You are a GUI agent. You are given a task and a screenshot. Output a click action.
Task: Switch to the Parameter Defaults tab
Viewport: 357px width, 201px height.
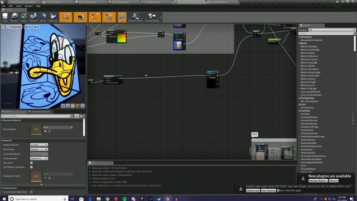[41, 112]
